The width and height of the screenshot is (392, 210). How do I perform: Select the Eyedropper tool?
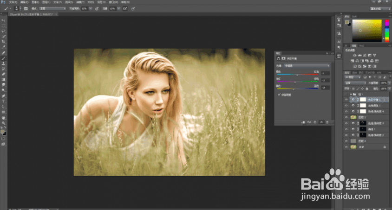click(3, 47)
